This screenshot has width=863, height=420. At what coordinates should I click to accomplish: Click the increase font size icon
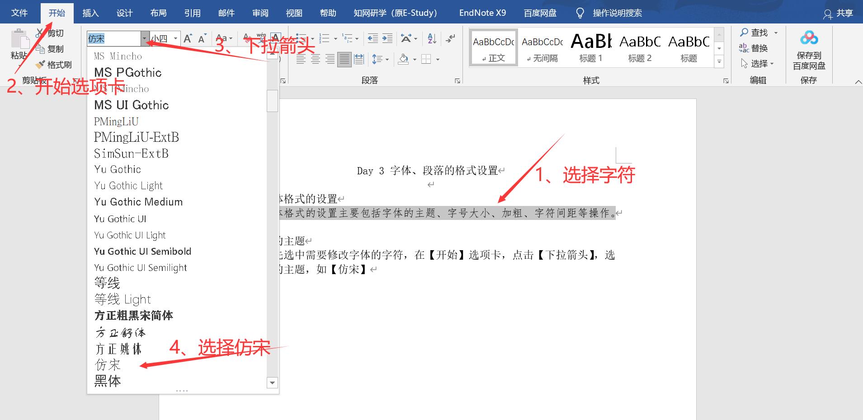point(187,38)
